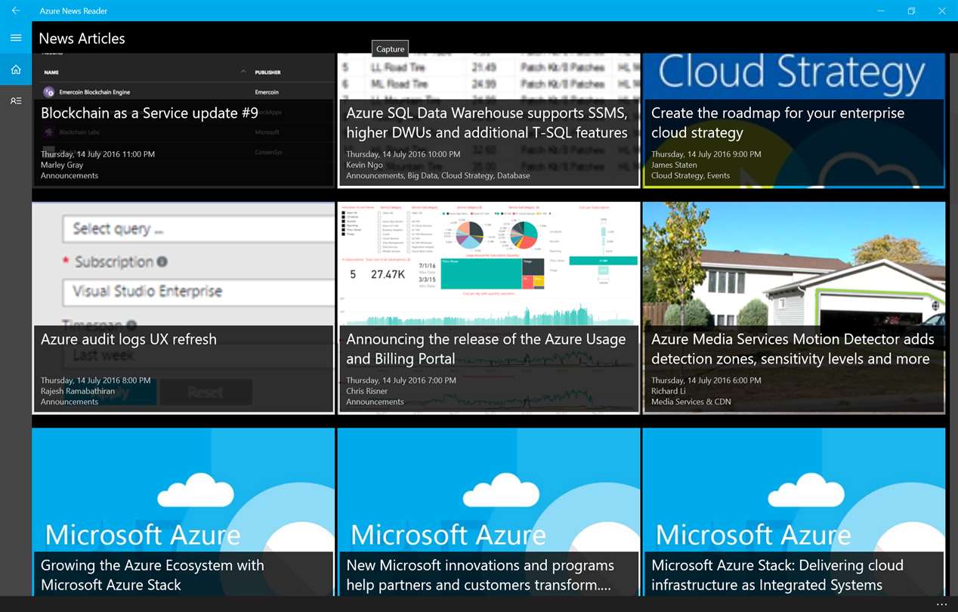
Task: Click 'Cloud Strategy, Events' category text
Action: (x=691, y=175)
